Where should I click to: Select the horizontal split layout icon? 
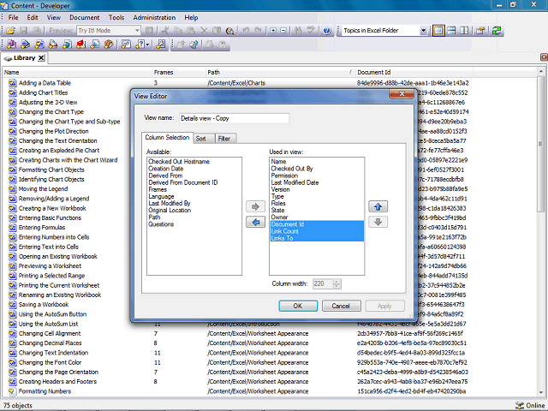451,31
